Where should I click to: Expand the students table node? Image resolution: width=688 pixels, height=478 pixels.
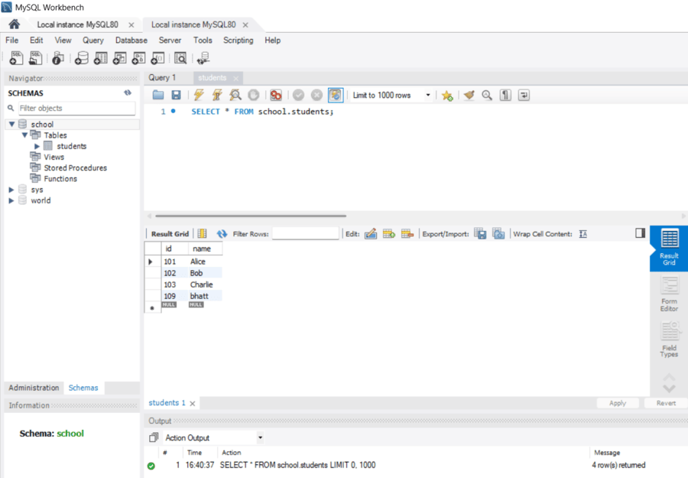point(37,146)
